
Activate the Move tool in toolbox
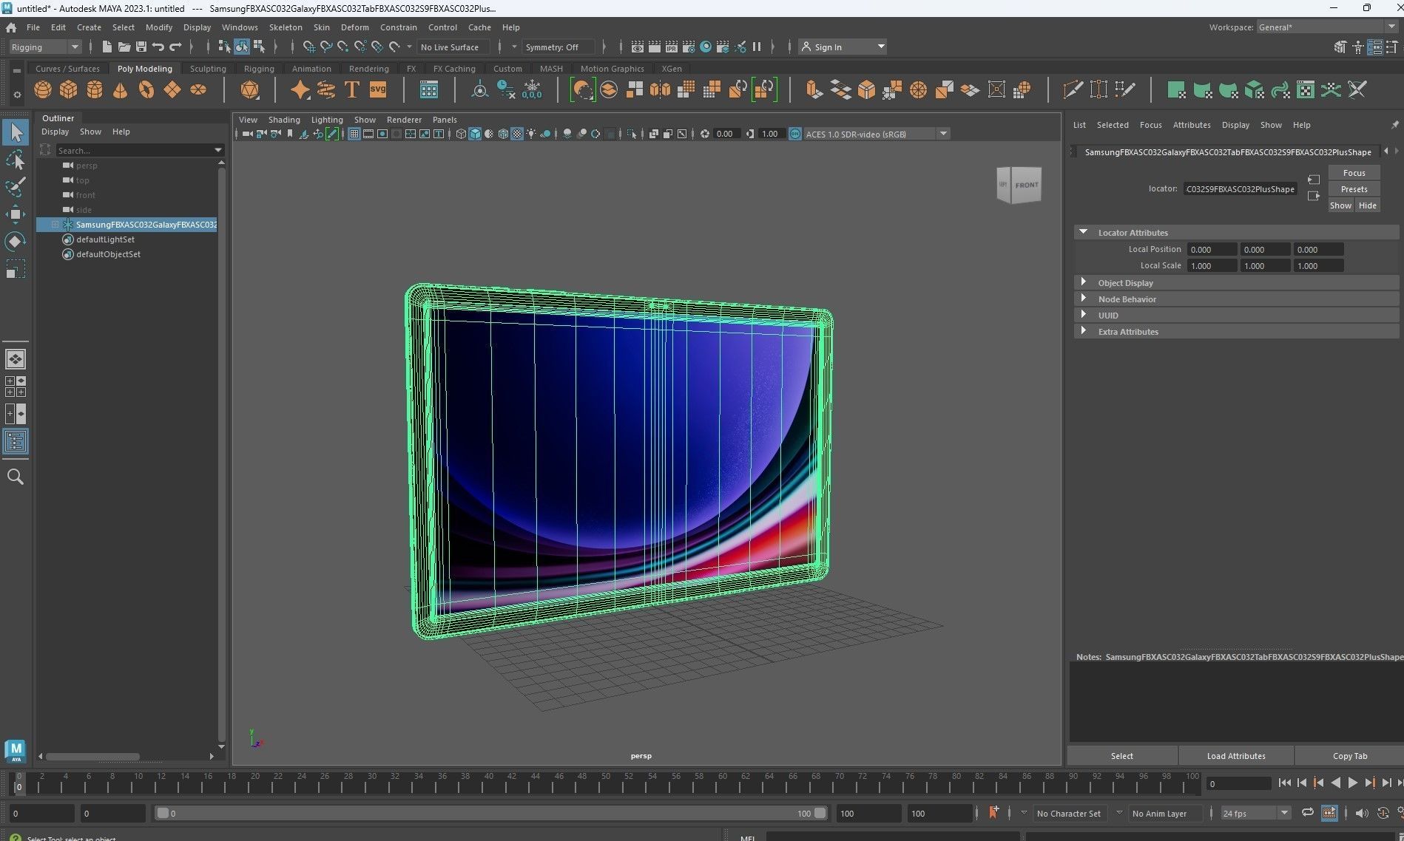coord(16,214)
